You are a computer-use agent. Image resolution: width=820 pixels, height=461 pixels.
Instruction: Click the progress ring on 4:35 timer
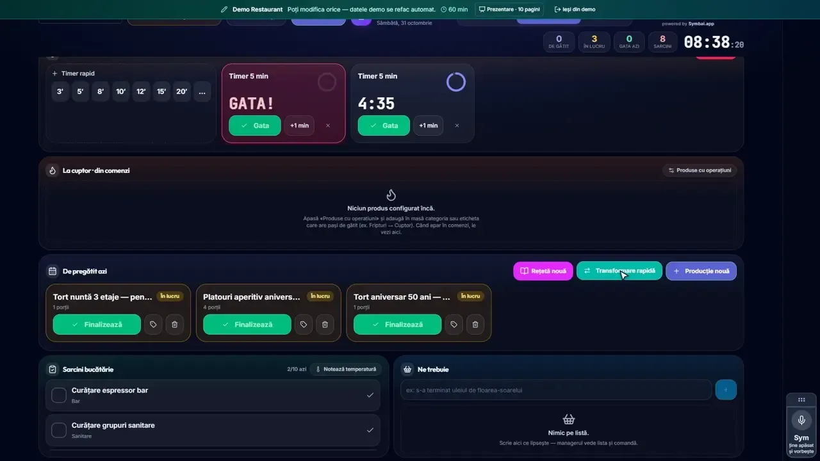[456, 82]
